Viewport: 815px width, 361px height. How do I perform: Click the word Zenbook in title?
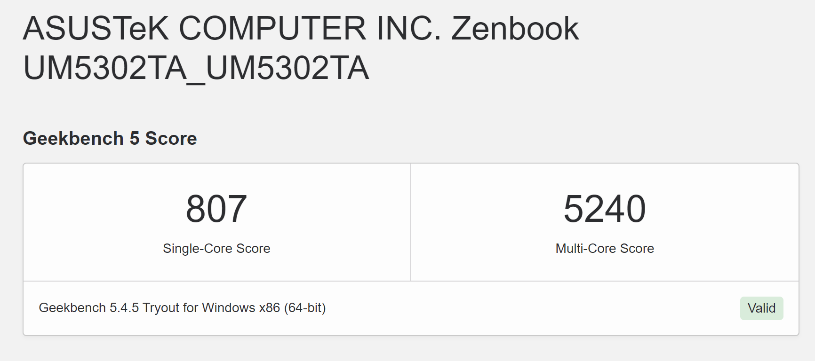tap(515, 29)
